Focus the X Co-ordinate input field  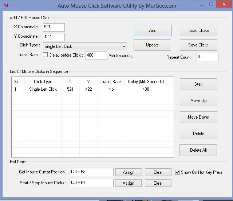pos(54,27)
